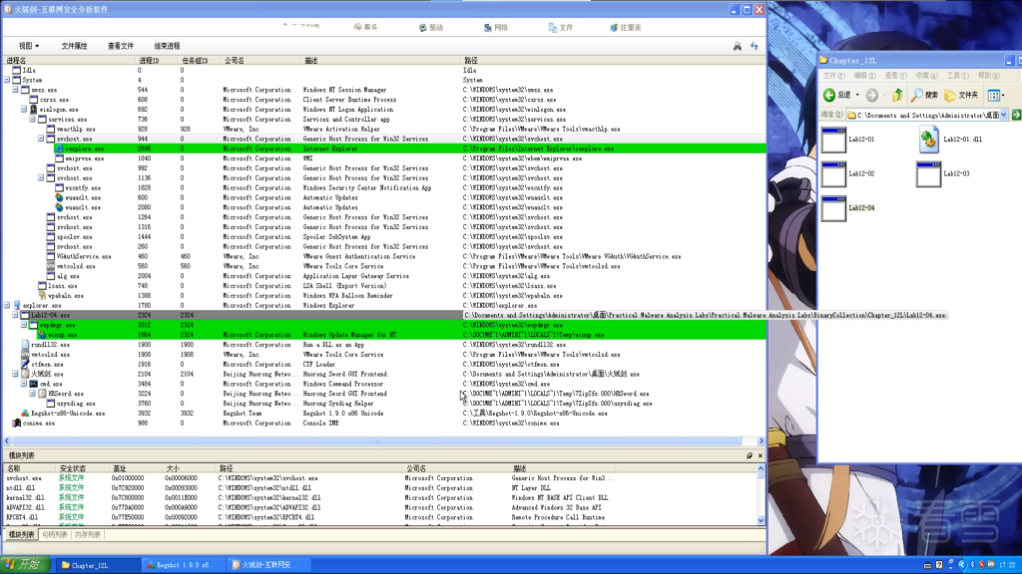The height and width of the screenshot is (574, 1022).
Task: Click the 查看文件 button
Action: tap(121, 46)
